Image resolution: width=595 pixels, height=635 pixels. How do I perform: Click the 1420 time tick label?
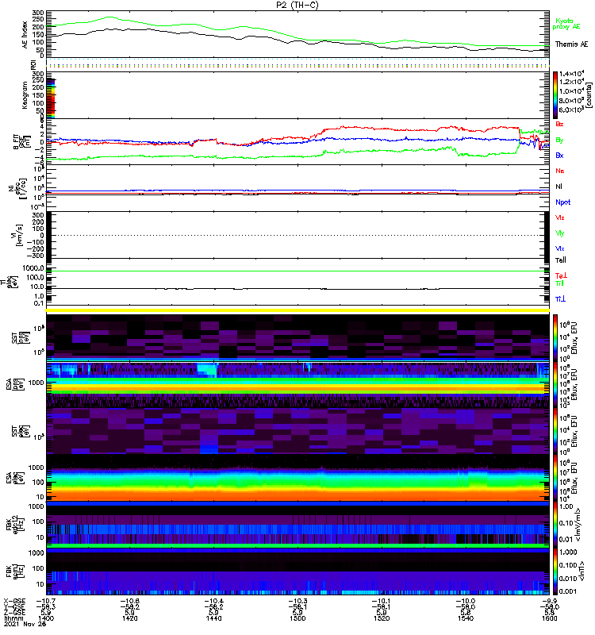(x=130, y=618)
